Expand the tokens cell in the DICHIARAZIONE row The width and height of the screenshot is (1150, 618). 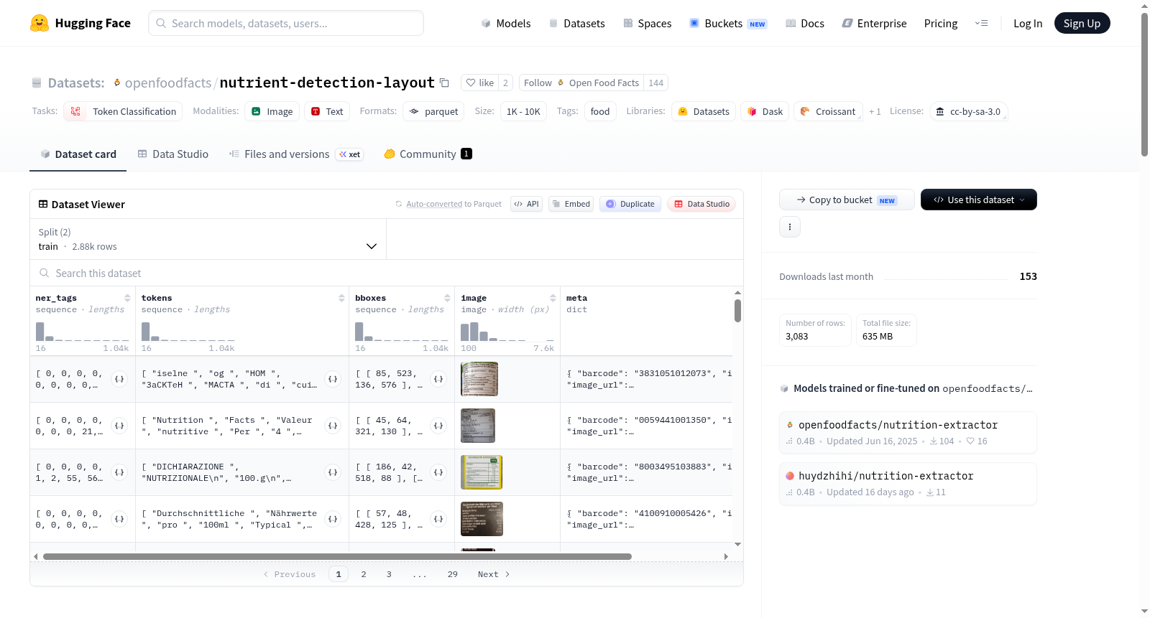tap(333, 472)
